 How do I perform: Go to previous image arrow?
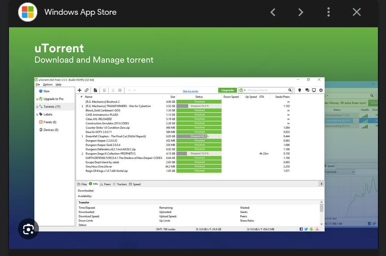click(273, 12)
